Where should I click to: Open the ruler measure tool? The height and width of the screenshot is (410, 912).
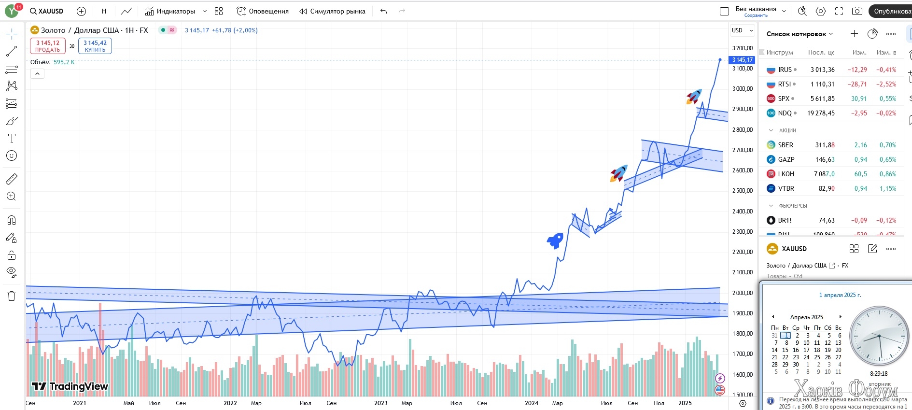point(12,179)
